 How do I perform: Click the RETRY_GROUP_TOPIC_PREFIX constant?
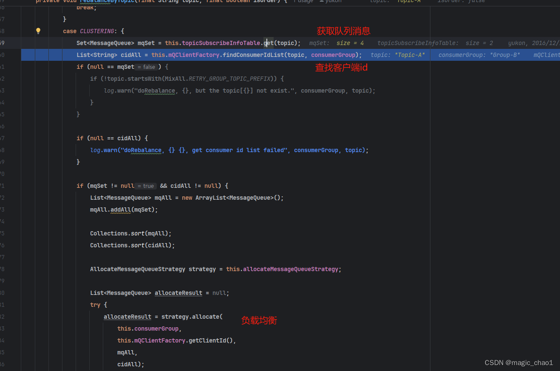(229, 79)
